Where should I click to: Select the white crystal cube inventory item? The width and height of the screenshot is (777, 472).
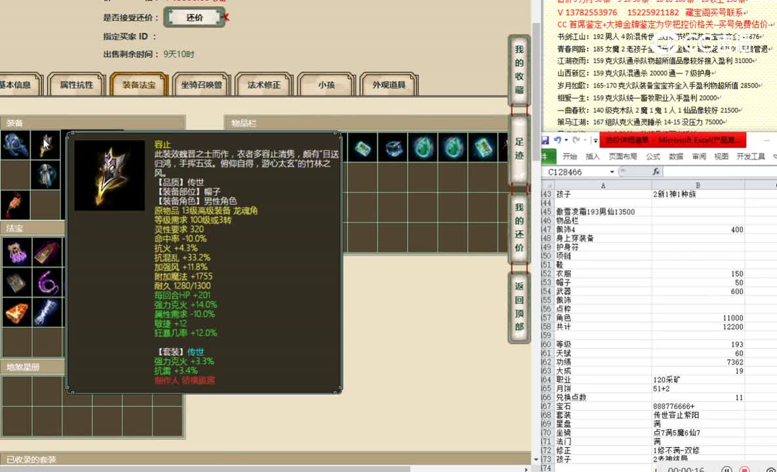tap(393, 147)
